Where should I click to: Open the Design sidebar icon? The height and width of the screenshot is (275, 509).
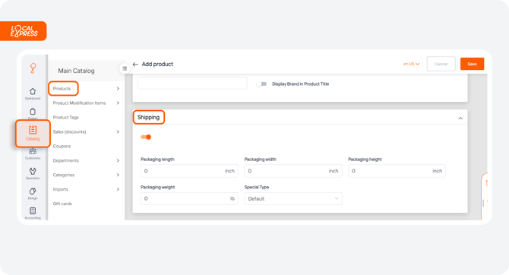(x=33, y=193)
